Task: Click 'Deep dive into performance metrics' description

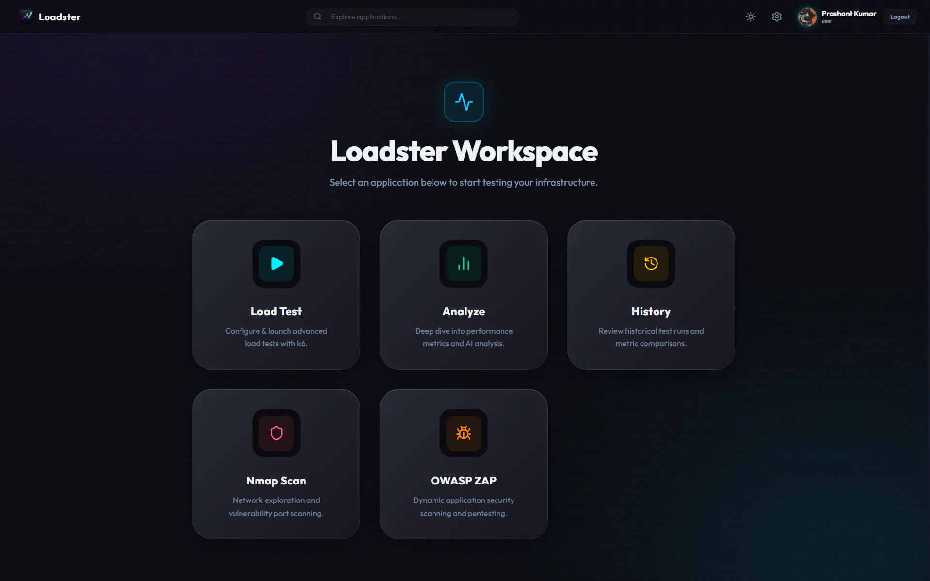Action: [464, 337]
